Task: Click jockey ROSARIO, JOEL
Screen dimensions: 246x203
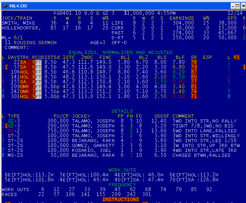Action: (x=92, y=150)
